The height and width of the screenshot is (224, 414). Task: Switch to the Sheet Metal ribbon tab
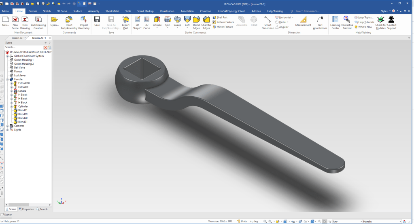click(x=112, y=11)
